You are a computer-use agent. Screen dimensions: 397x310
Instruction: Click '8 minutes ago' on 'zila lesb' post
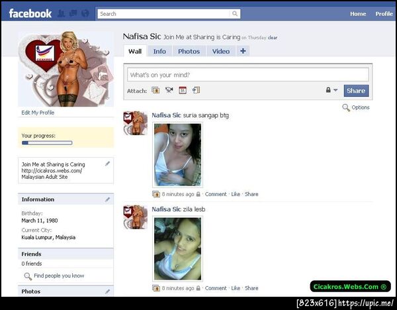[178, 288]
